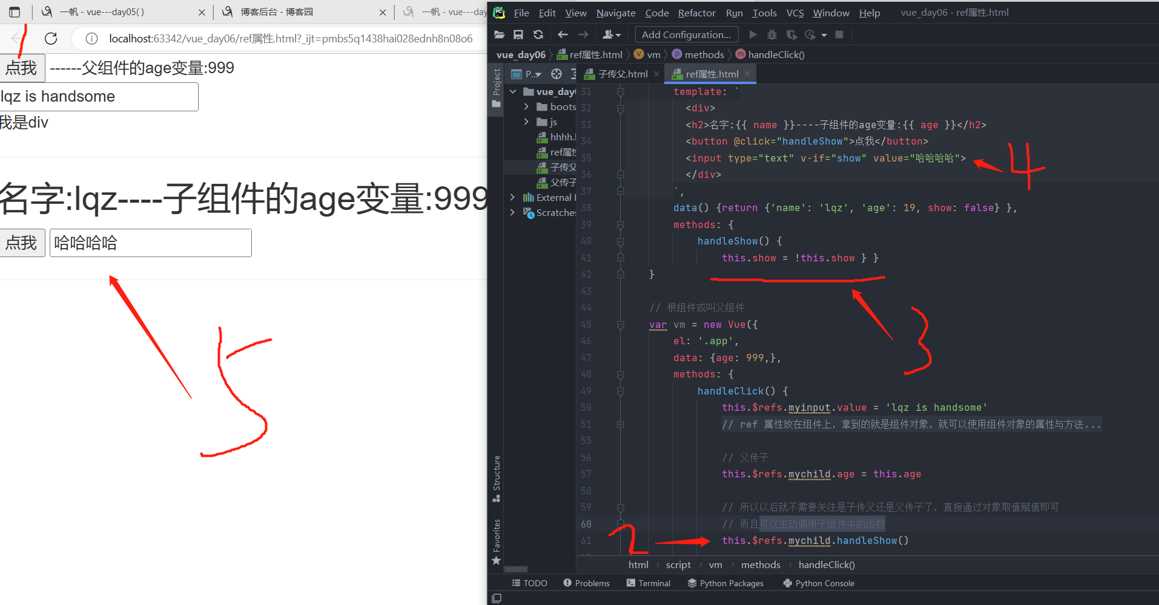Click the lower 点我 button under child component
Viewport: 1159px width, 605px height.
point(22,243)
